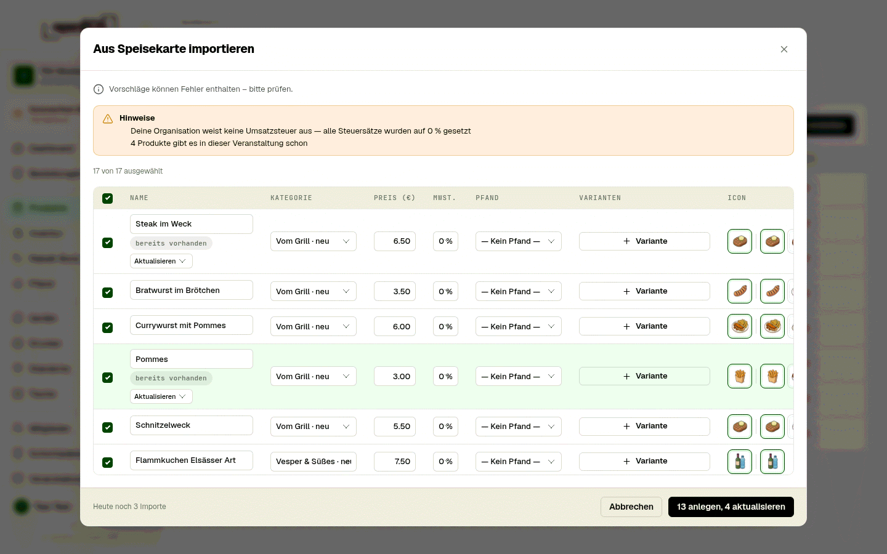The width and height of the screenshot is (887, 554).
Task: Click Abbrechen to cancel the import
Action: (631, 507)
